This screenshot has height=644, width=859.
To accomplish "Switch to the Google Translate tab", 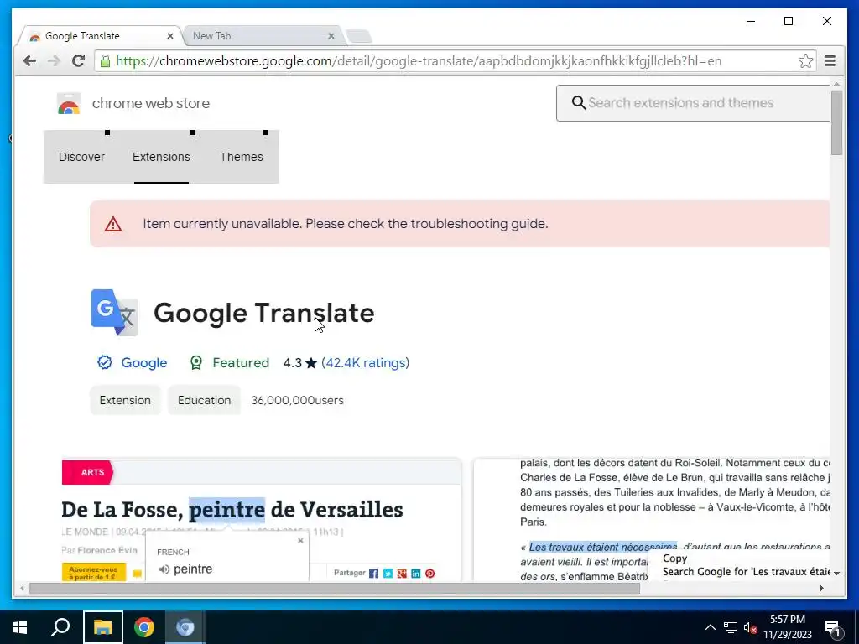I will tap(102, 36).
